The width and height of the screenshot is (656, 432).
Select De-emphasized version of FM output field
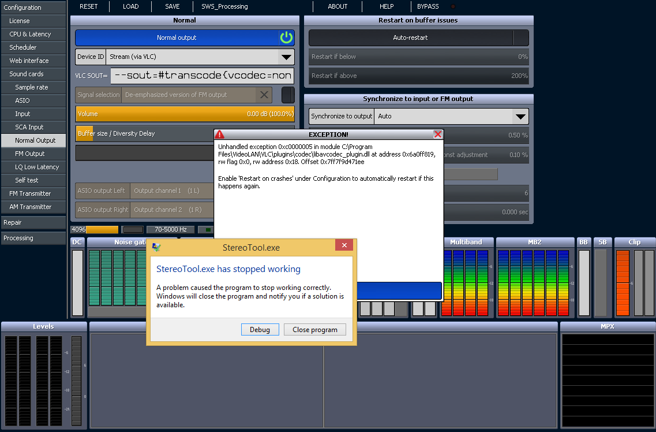pyautogui.click(x=189, y=95)
